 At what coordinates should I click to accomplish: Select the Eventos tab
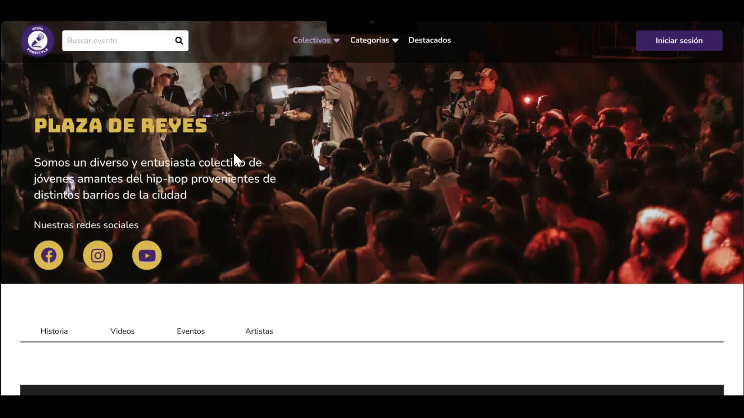tap(191, 331)
